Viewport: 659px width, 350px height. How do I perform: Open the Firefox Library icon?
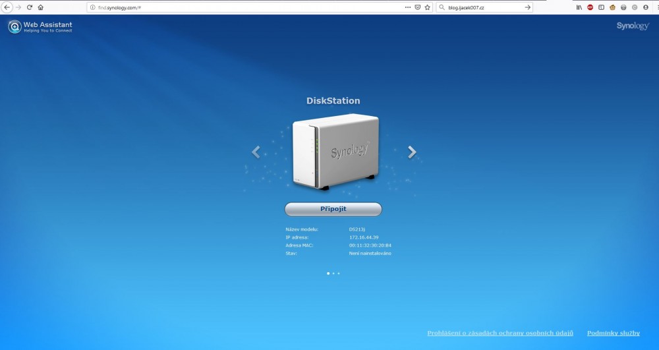(579, 7)
